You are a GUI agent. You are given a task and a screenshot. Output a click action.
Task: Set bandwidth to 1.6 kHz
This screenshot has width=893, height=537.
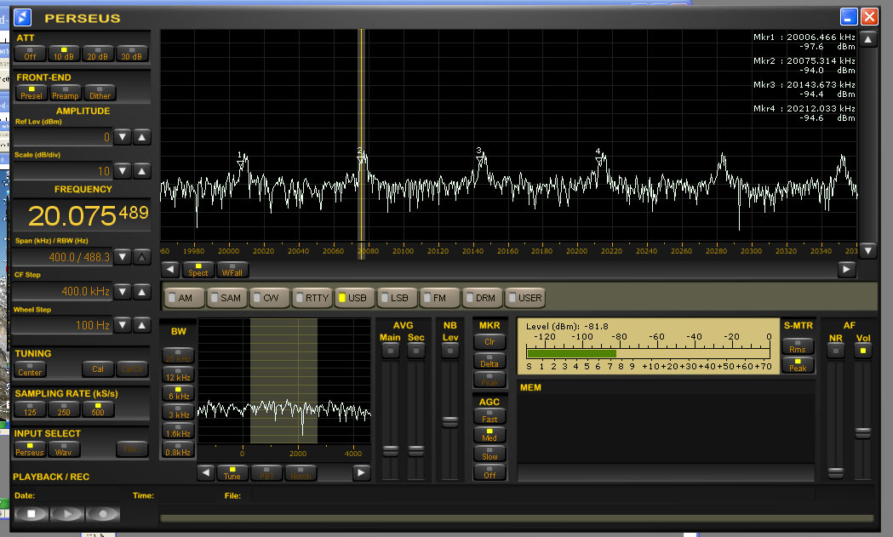[x=178, y=431]
